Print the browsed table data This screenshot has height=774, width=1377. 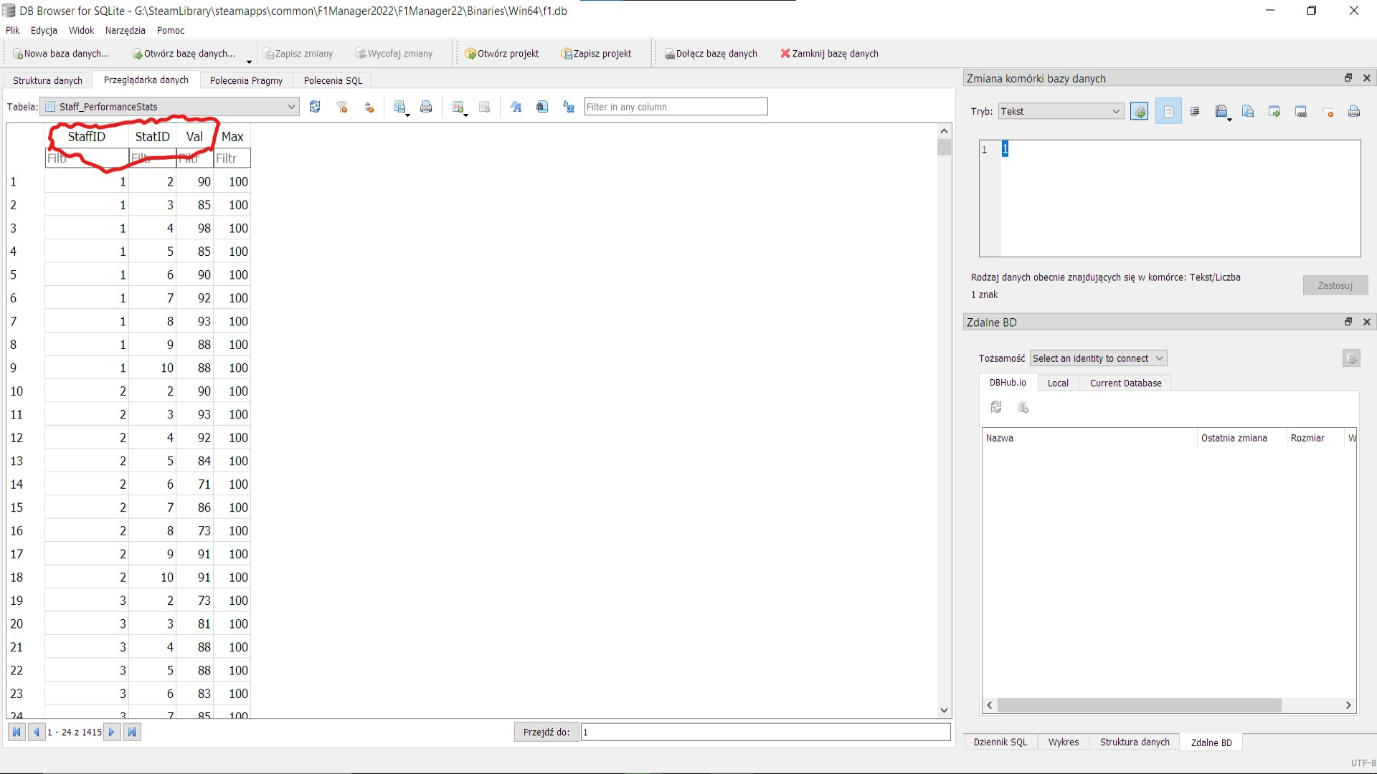(x=426, y=107)
